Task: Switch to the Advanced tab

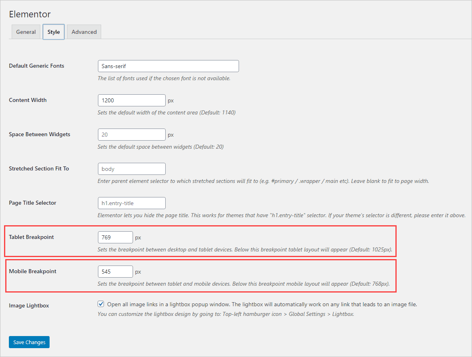Action: click(x=84, y=32)
